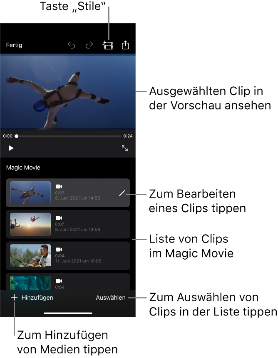Click the camera icon on first clip

pyautogui.click(x=59, y=187)
